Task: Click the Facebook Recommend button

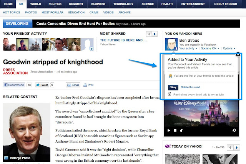Action: (x=14, y=85)
